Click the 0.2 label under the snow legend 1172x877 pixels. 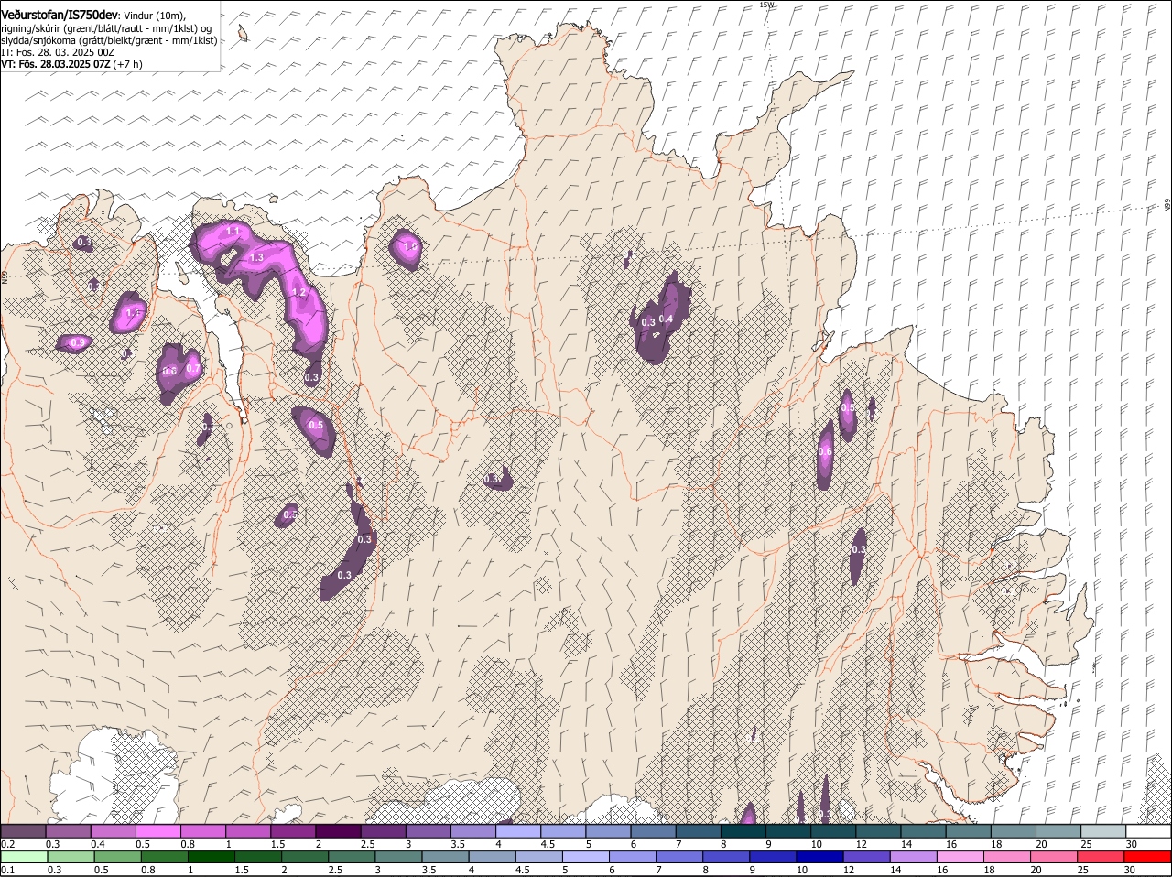tap(7, 844)
